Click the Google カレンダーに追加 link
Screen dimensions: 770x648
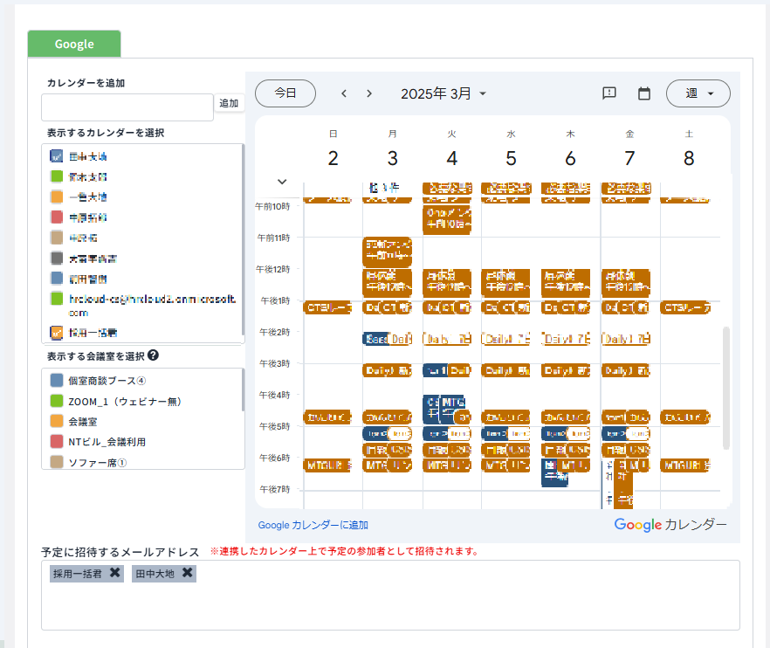pos(313,525)
